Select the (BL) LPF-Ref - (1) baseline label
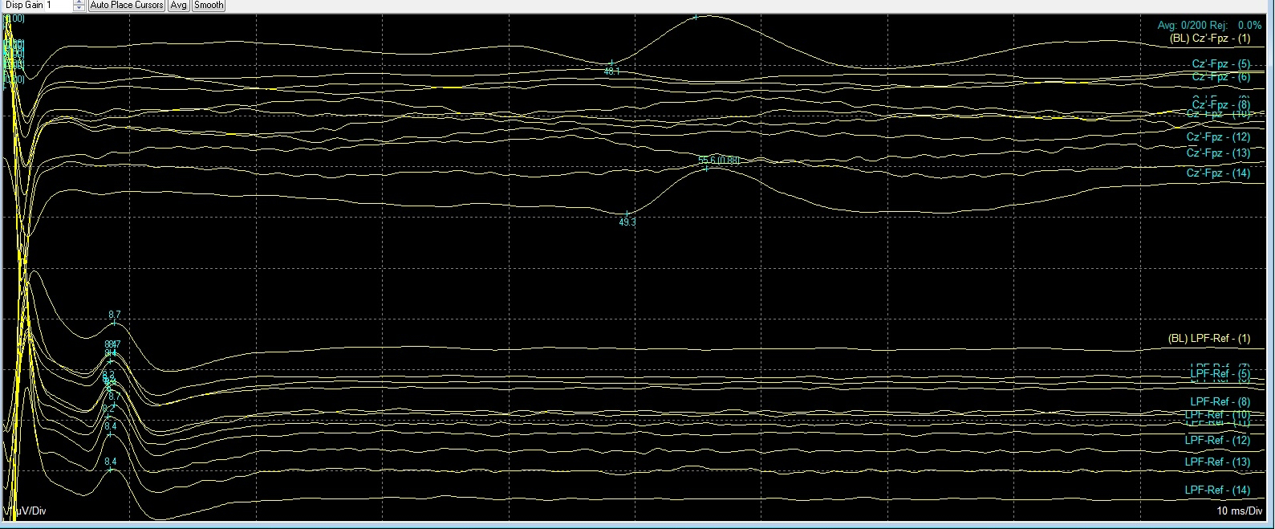The image size is (1275, 529). click(x=1208, y=339)
